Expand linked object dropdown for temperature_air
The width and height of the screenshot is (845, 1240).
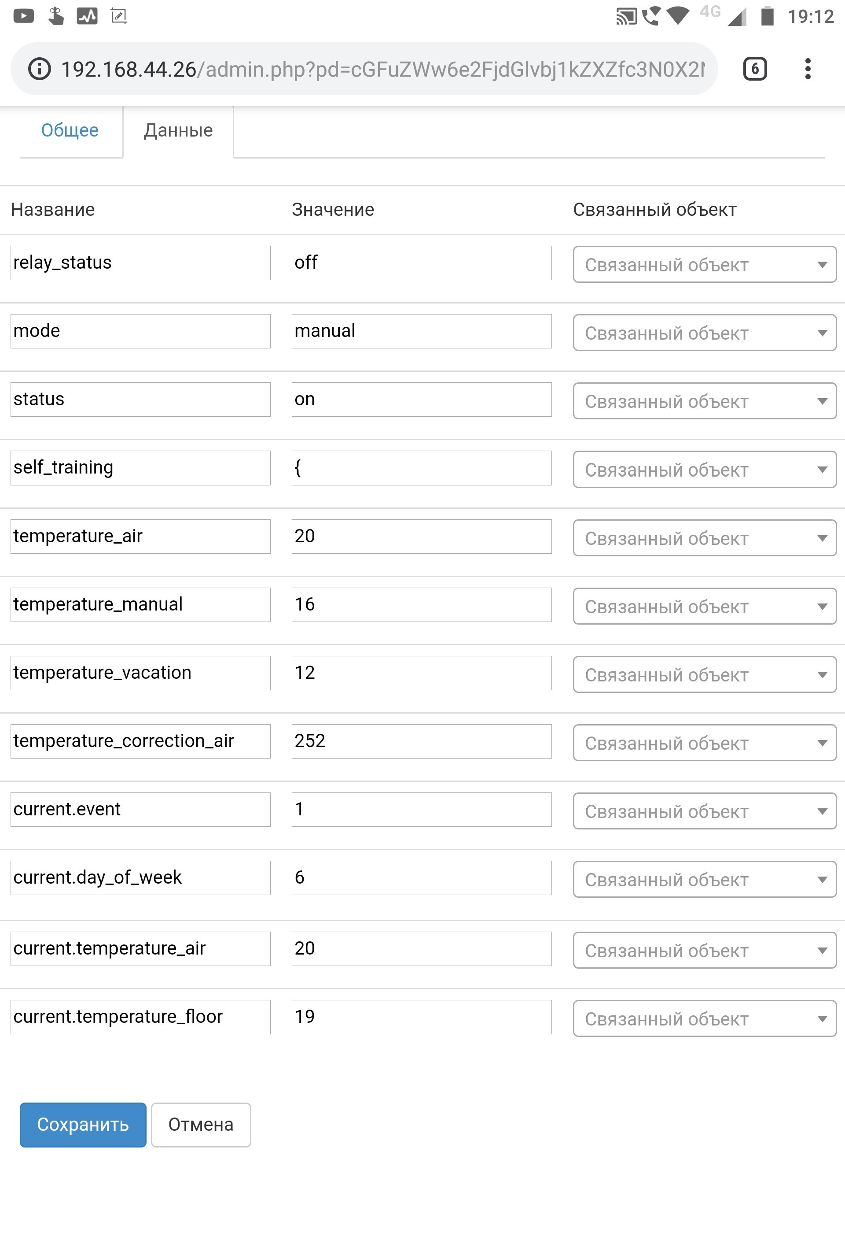[x=704, y=538]
